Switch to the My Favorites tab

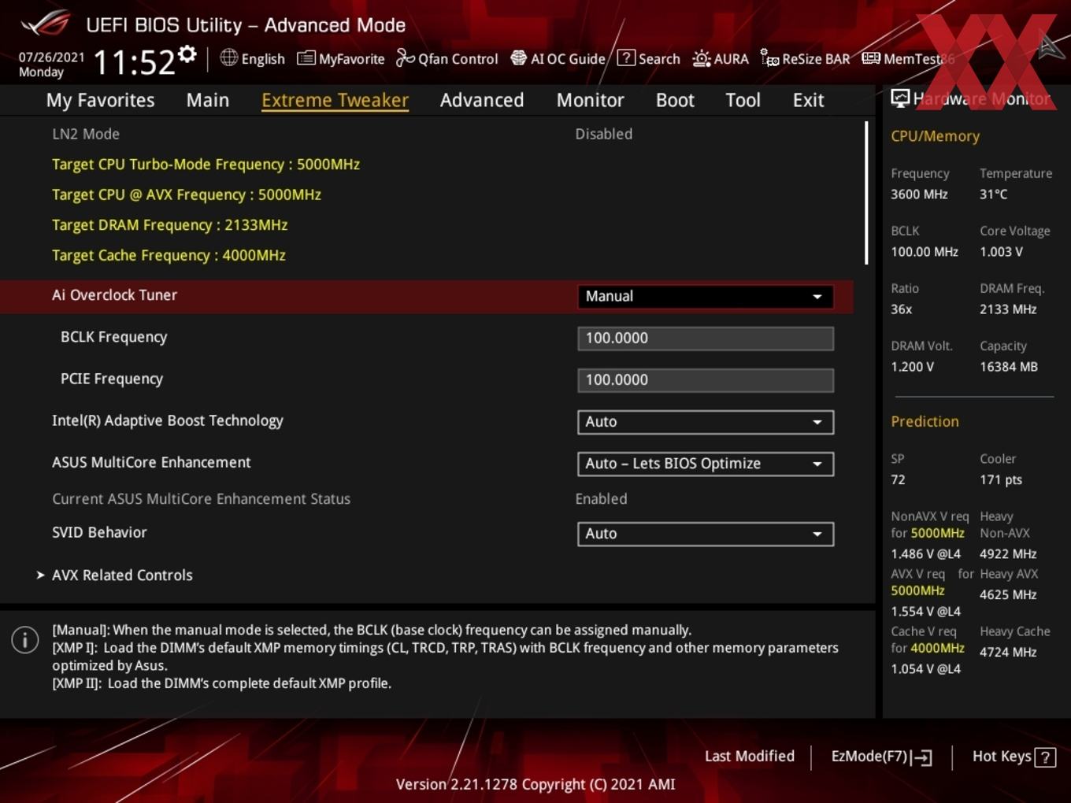click(x=100, y=100)
